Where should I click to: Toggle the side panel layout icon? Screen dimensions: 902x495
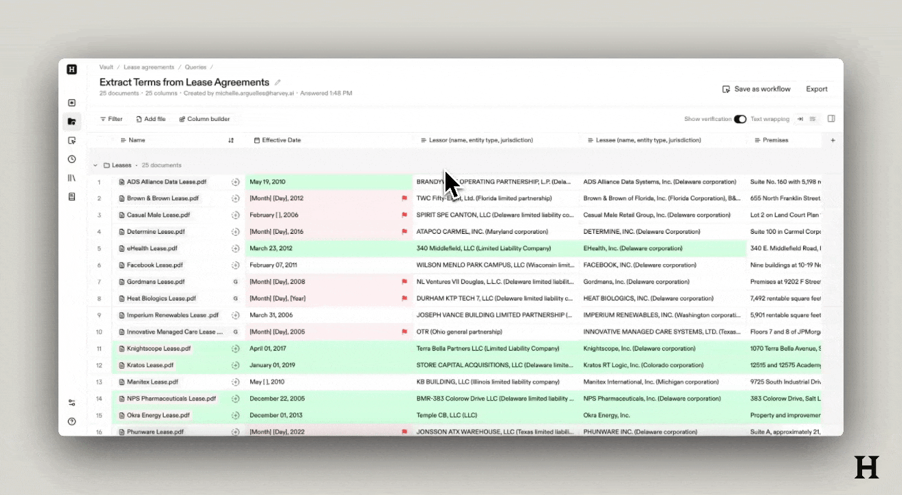pyautogui.click(x=831, y=119)
